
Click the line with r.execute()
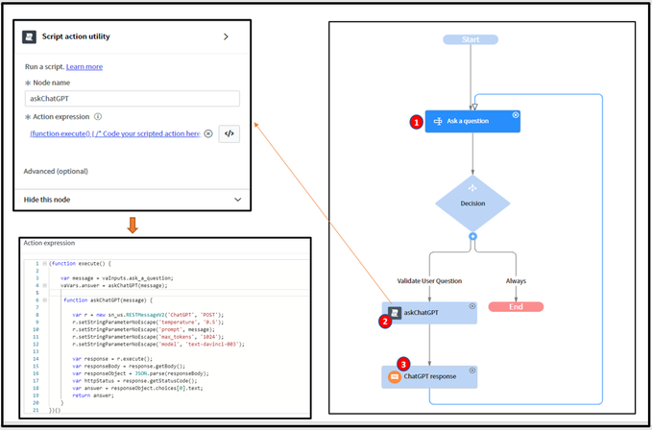(112, 359)
